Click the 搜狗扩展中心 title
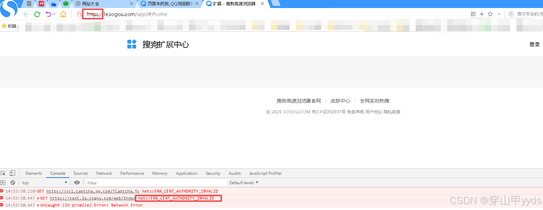This screenshot has height=210, width=543. pos(165,44)
